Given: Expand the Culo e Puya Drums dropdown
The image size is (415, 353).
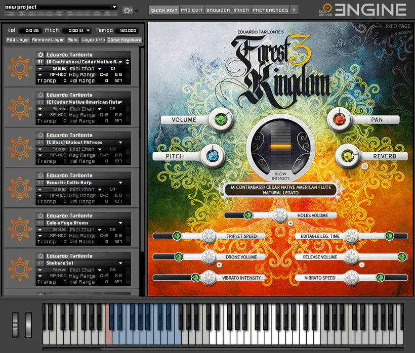Looking at the screenshot, I should (120, 223).
